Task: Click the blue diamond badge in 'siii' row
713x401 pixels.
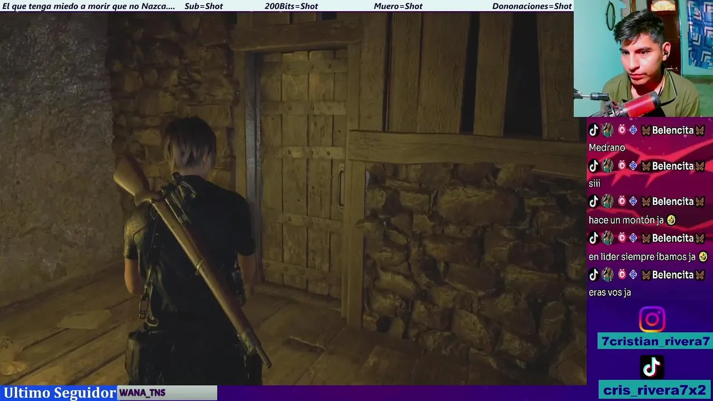Action: (x=633, y=166)
